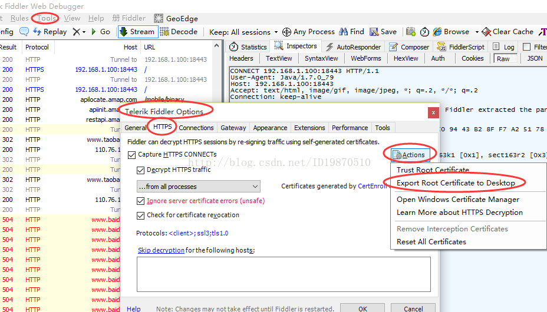Screen dimensions: 547x312
Task: Open the '...from all processes' combo box
Action: point(199,186)
